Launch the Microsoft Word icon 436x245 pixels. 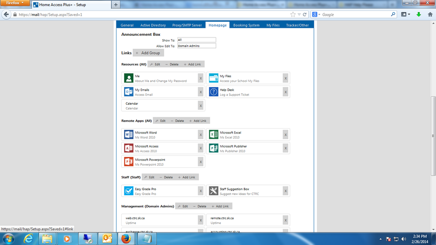pyautogui.click(x=129, y=135)
